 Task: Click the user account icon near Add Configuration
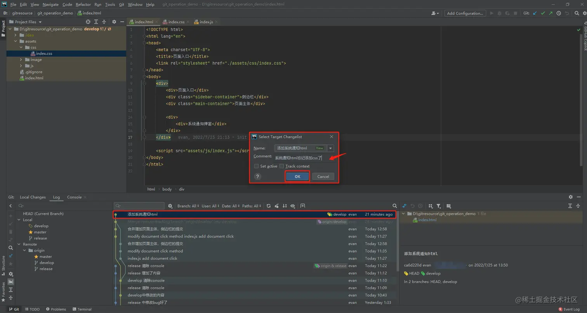435,13
